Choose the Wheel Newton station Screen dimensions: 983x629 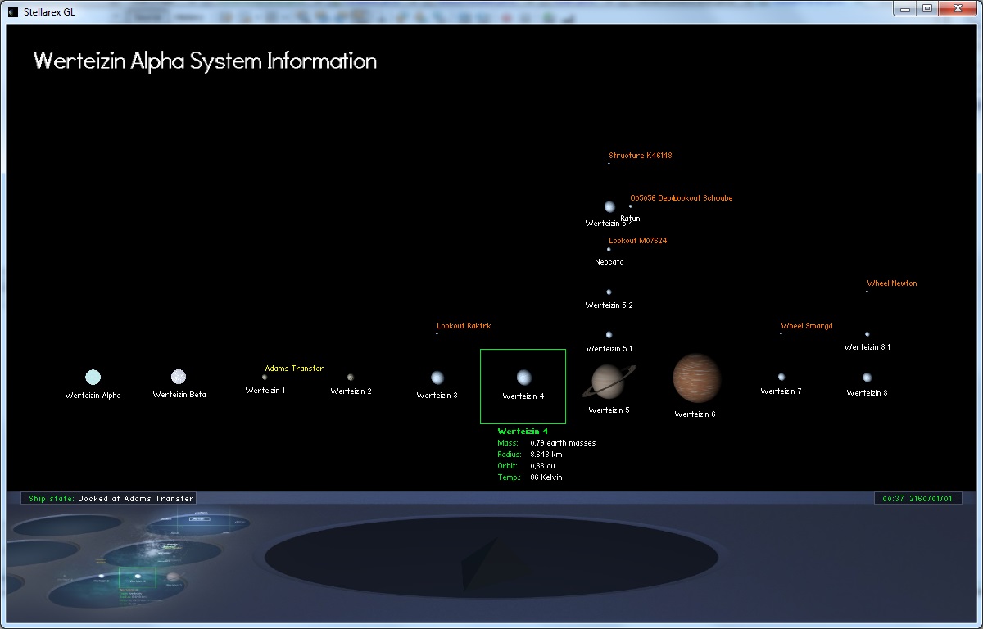point(892,283)
